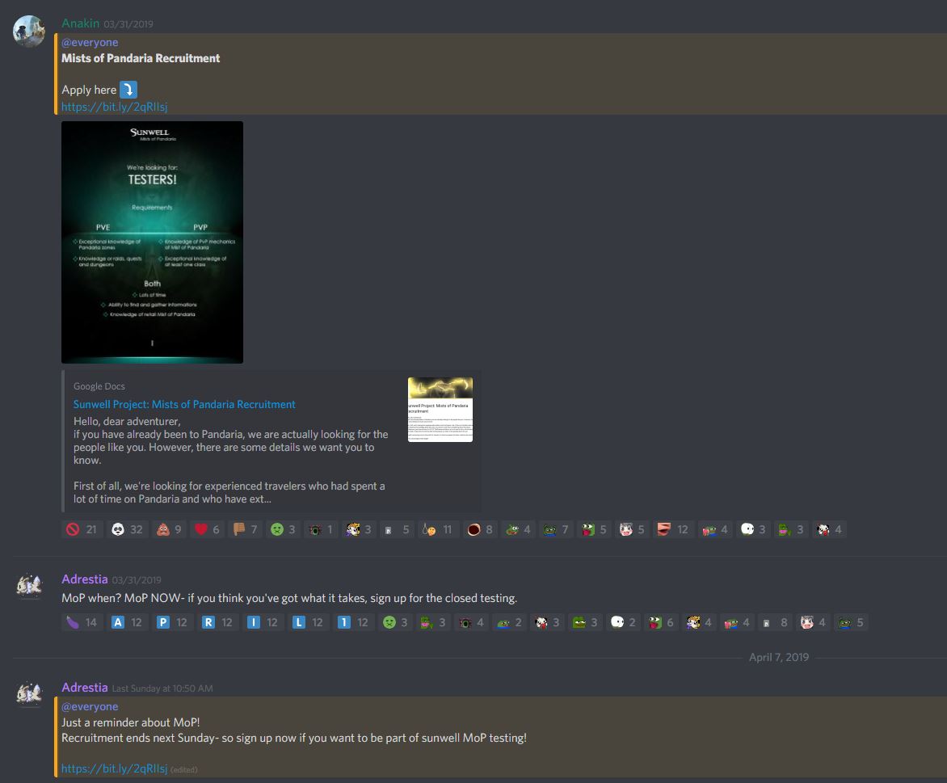The height and width of the screenshot is (783, 947).
Task: Click Adrestia's username on the Last Sunday message
Action: tap(85, 687)
